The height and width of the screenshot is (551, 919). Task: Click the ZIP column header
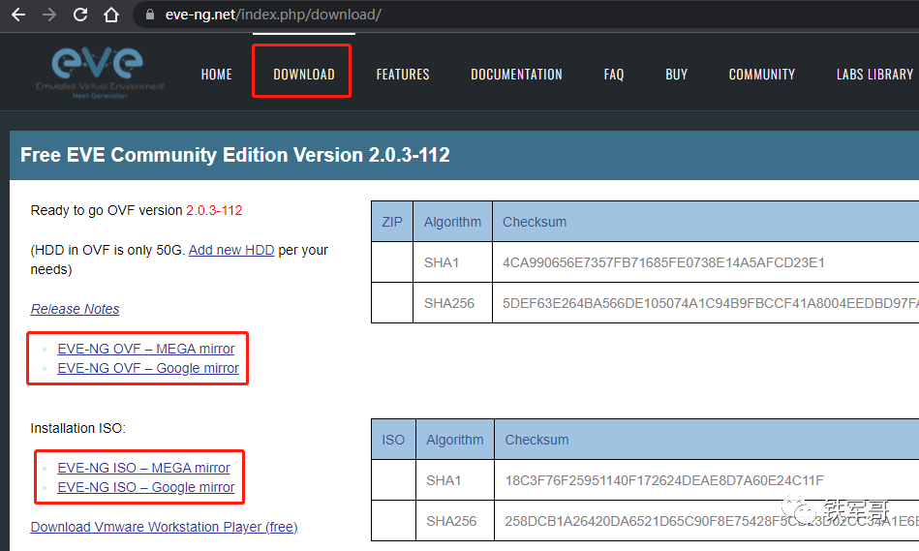pyautogui.click(x=392, y=222)
